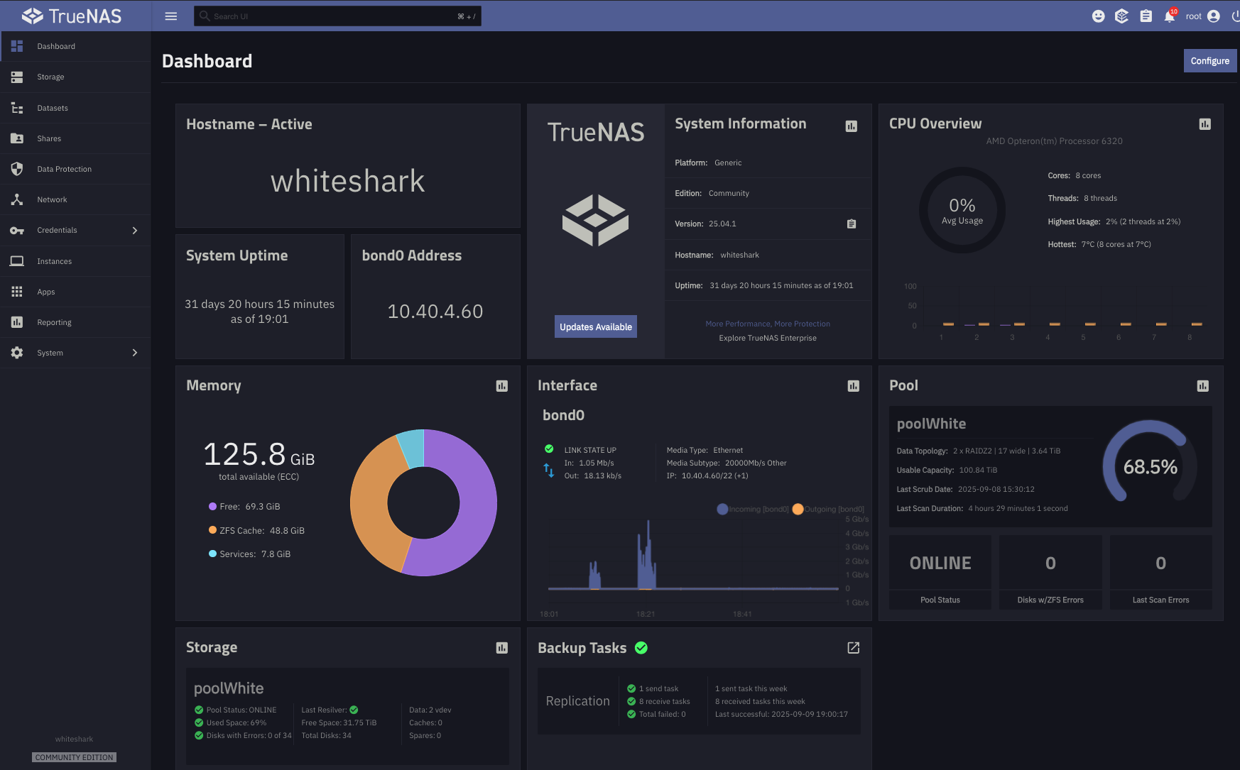Open root user account menu

click(x=1203, y=16)
